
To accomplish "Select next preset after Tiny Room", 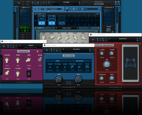I will click(x=90, y=49).
